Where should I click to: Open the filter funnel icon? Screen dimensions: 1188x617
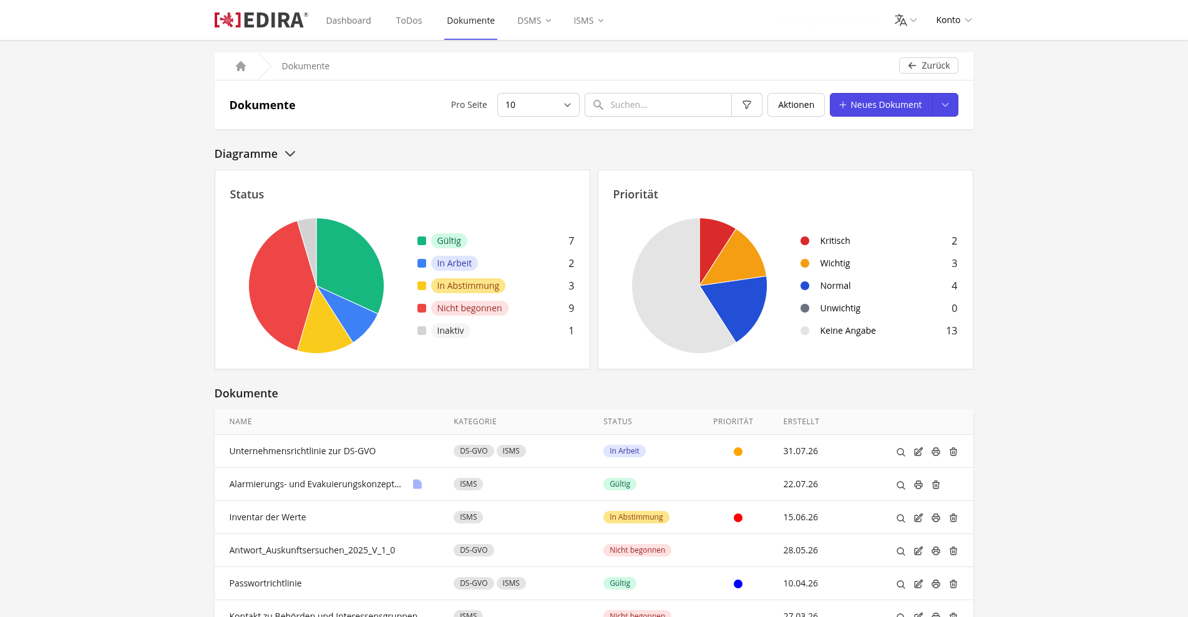click(747, 105)
